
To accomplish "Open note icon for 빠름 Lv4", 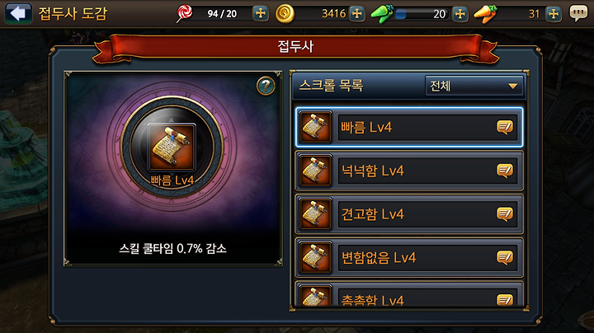I will (x=505, y=127).
